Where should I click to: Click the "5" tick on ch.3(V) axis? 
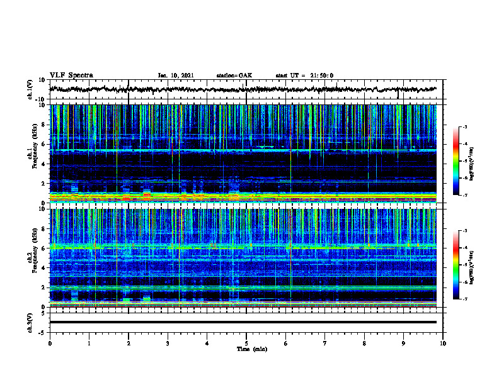point(44,313)
